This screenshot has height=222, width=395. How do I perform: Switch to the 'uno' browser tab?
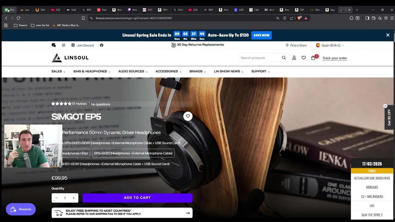[25, 10]
